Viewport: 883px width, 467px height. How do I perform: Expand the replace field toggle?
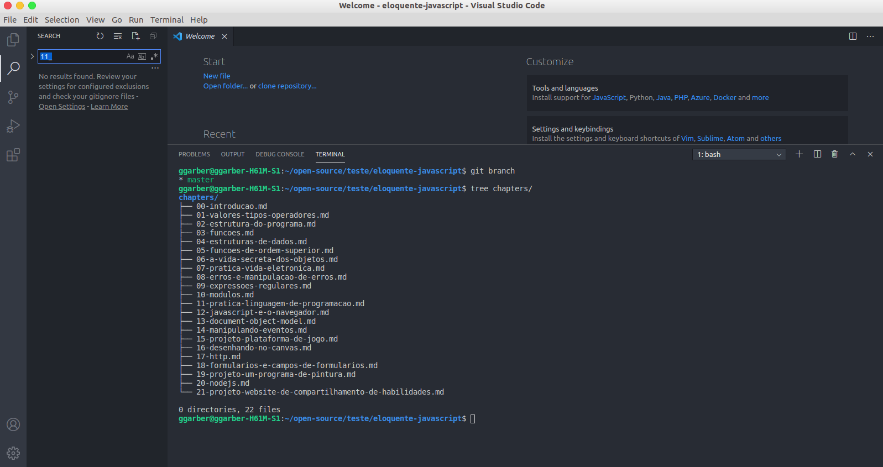[32, 56]
